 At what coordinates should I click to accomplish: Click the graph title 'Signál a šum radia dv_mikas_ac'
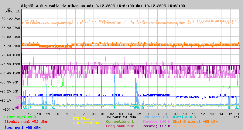coord(53,6)
